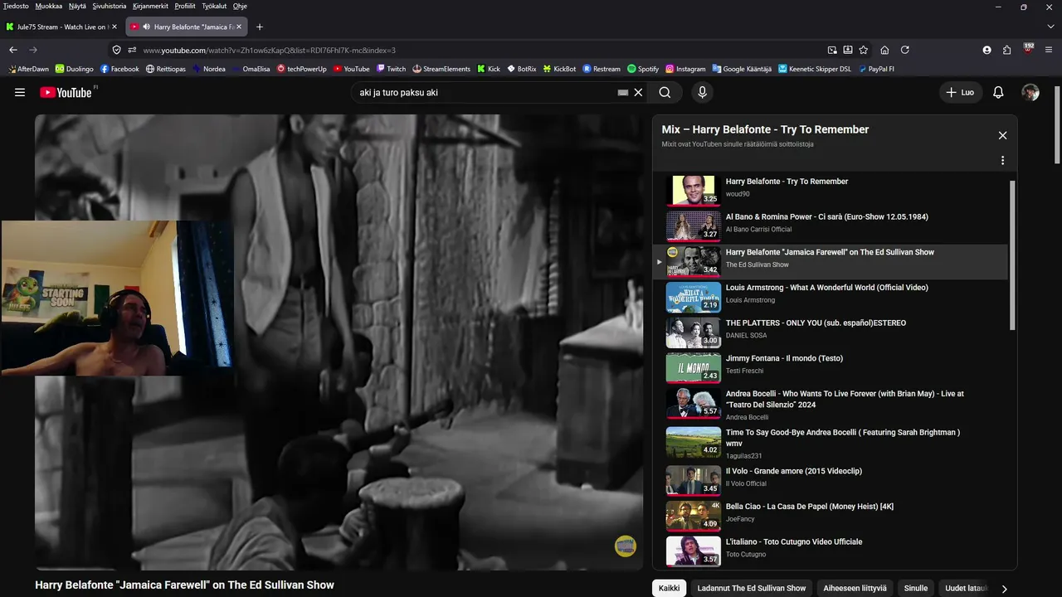Start voice search with microphone
This screenshot has height=597, width=1062.
tap(703, 93)
